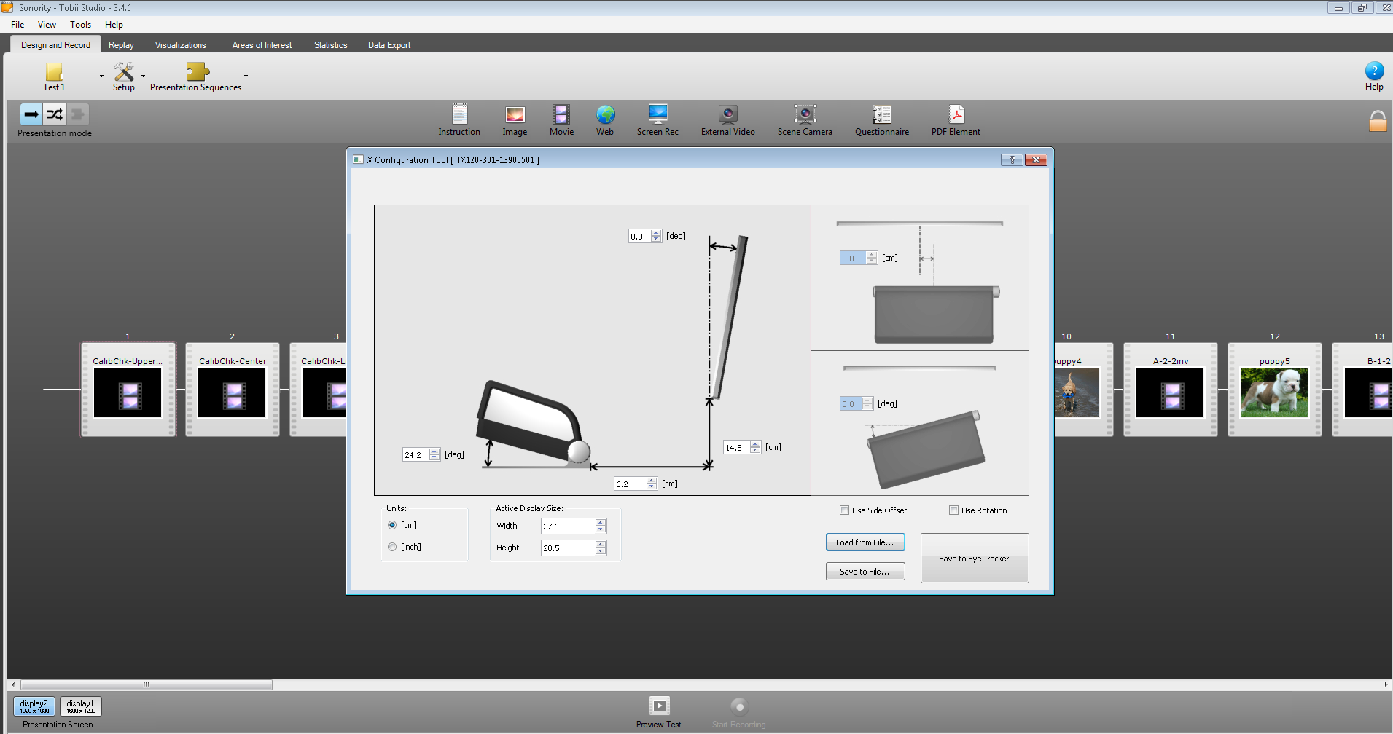Select the inch units radio button

coord(392,547)
